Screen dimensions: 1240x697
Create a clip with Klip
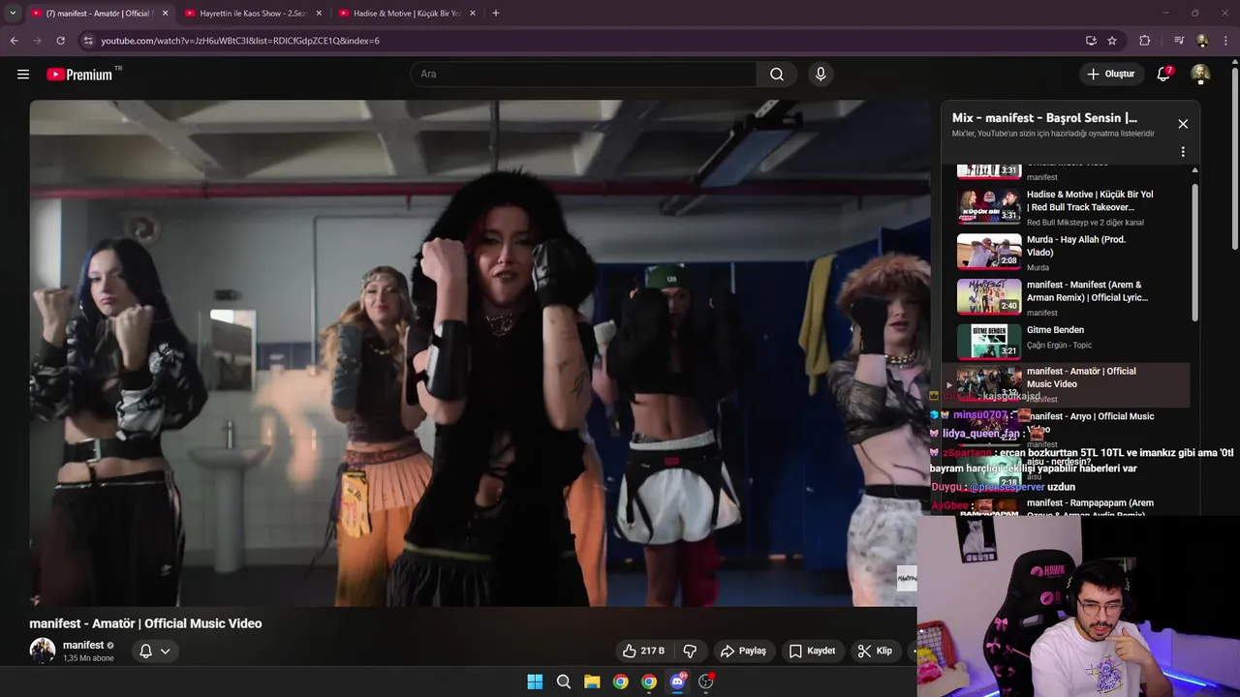[875, 651]
